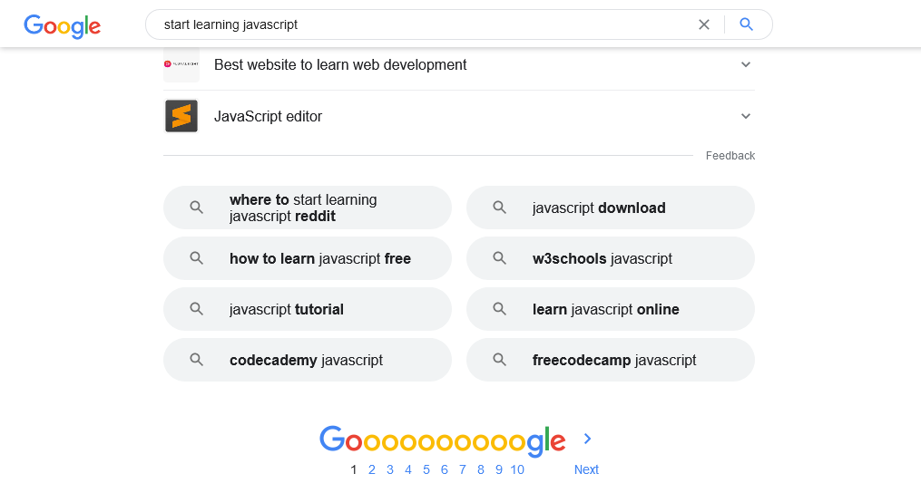Screen dimensions: 921x493
Task: Click magnifier icon beside codecademy javascript
Action: coord(196,360)
